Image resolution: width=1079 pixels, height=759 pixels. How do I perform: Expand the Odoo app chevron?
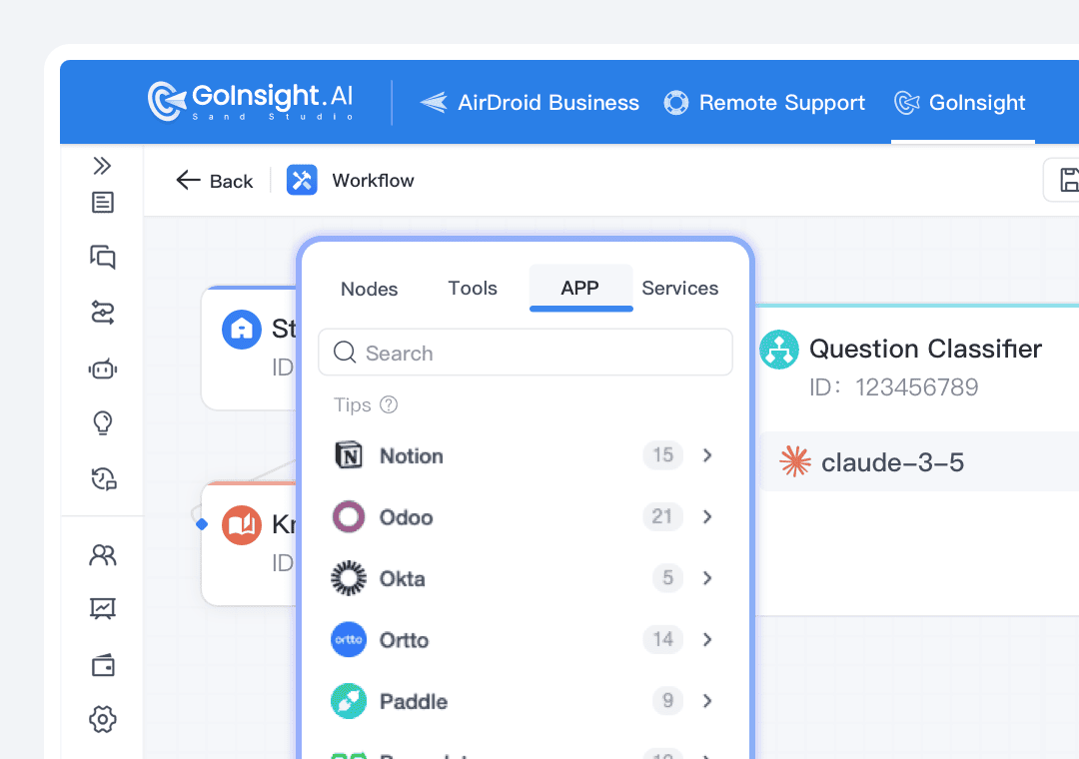point(707,516)
